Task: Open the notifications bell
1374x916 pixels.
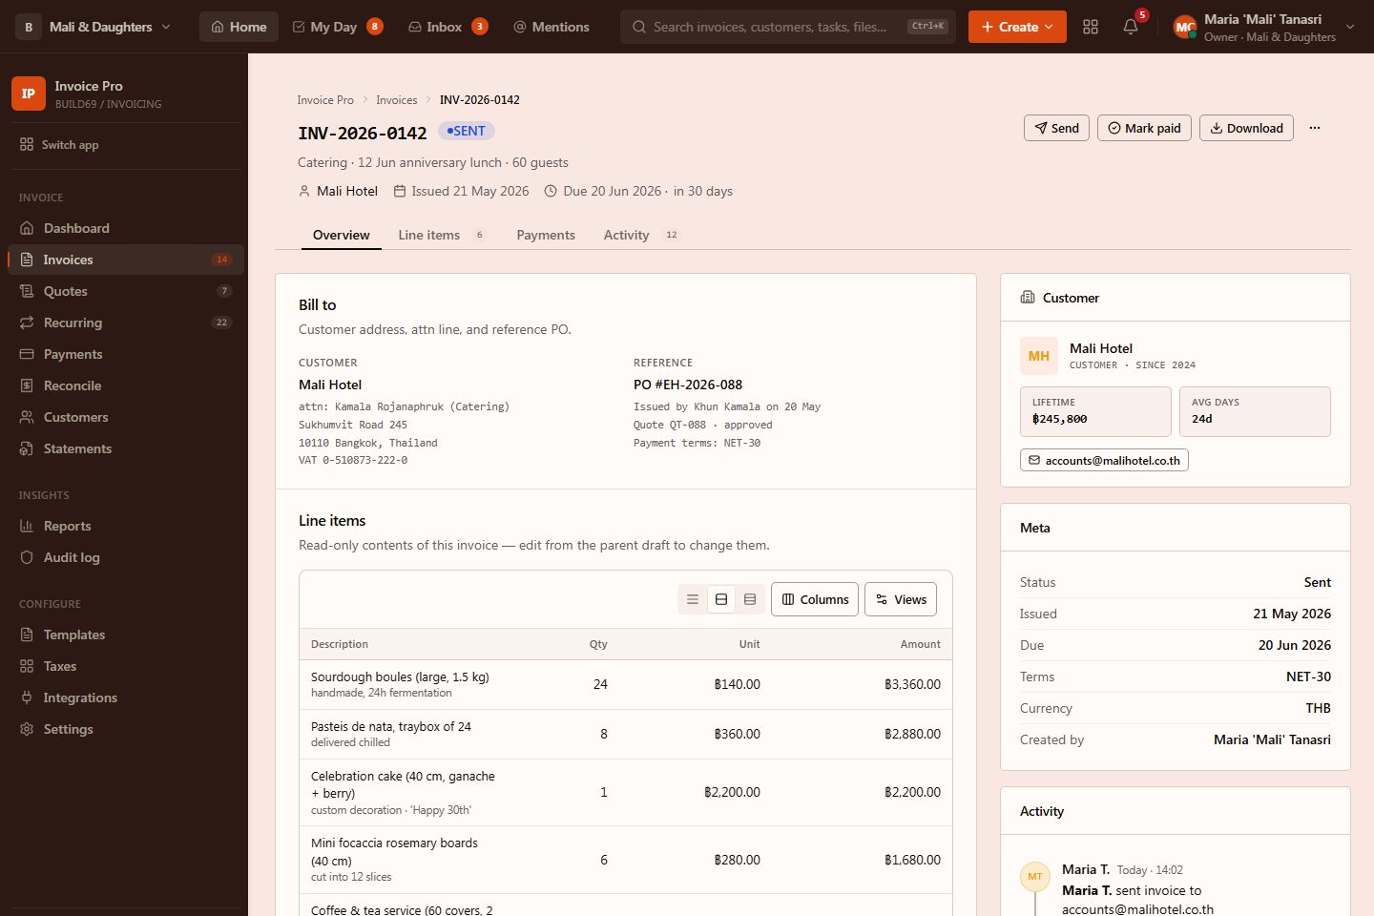Action: (1131, 27)
